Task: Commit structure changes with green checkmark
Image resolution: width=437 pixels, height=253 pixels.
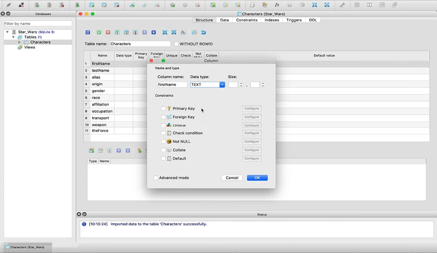Action: click(x=99, y=32)
